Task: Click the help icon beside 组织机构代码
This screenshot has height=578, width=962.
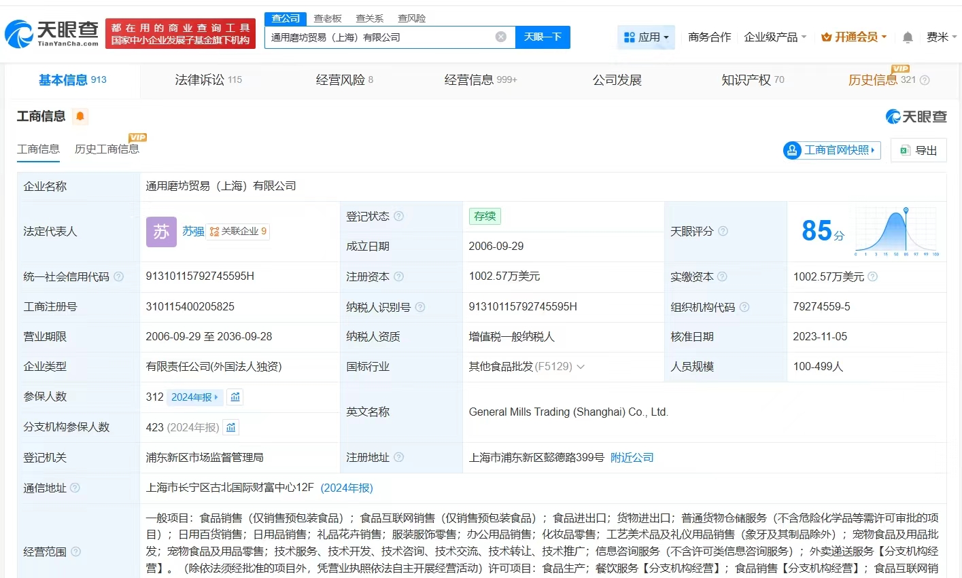Action: 744,307
